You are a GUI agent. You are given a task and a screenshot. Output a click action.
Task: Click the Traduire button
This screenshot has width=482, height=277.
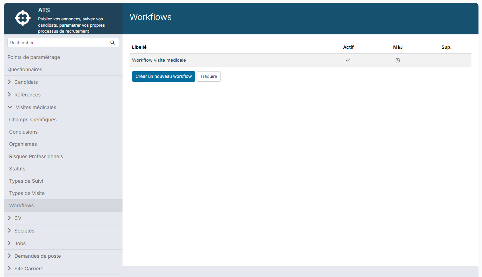[209, 76]
